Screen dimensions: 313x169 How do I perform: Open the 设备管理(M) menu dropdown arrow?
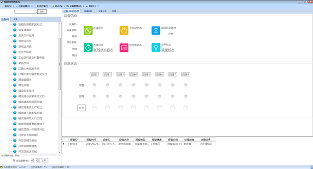point(83,6)
